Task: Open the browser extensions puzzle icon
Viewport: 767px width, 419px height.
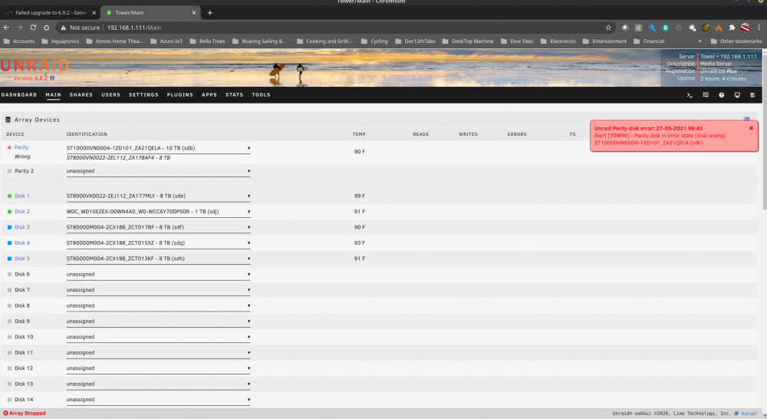Action: coord(732,28)
